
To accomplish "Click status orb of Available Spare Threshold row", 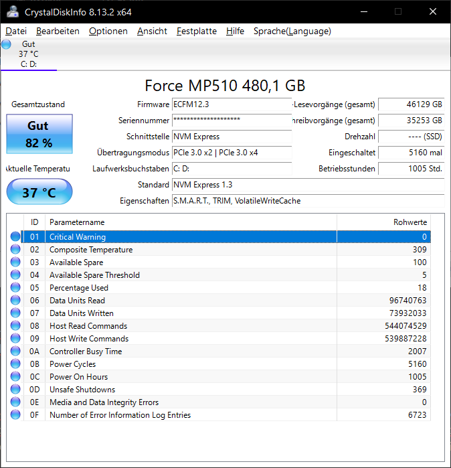I will 15,275.
